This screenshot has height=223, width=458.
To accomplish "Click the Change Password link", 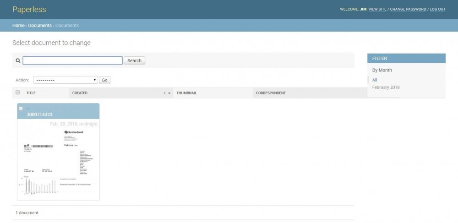I will pos(408,9).
